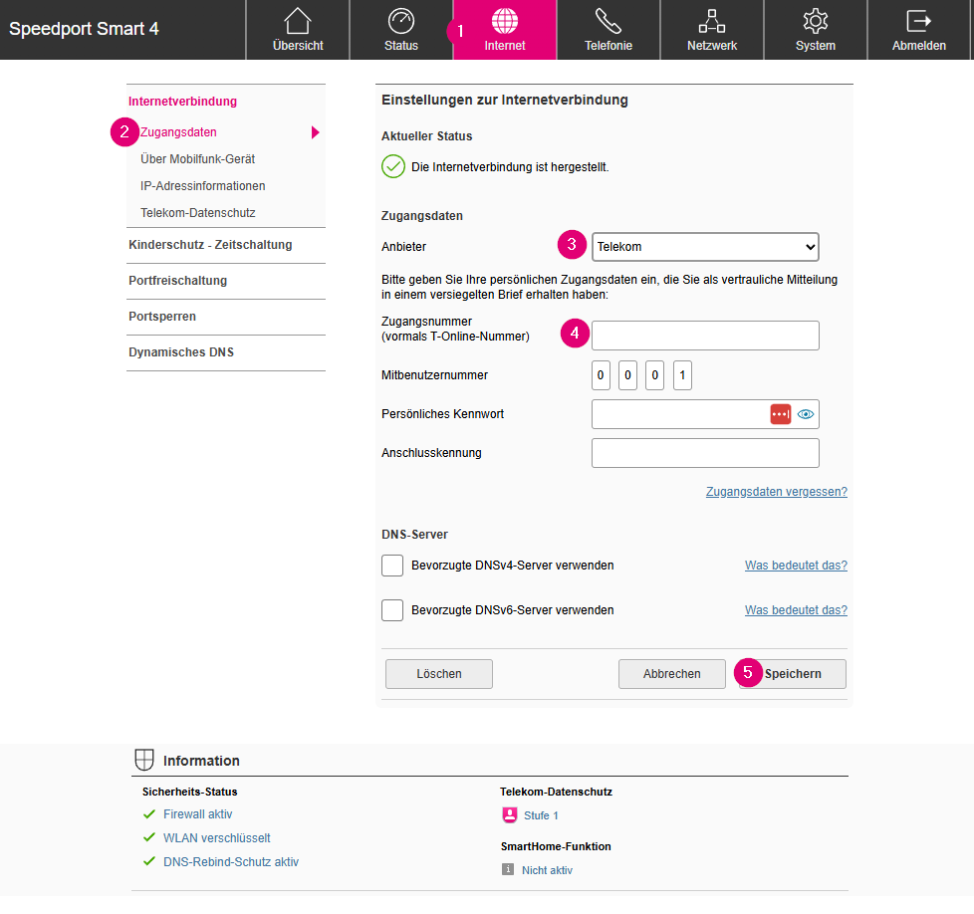Open the Status gauge icon
Viewport: 974px width, 914px height.
click(x=401, y=21)
